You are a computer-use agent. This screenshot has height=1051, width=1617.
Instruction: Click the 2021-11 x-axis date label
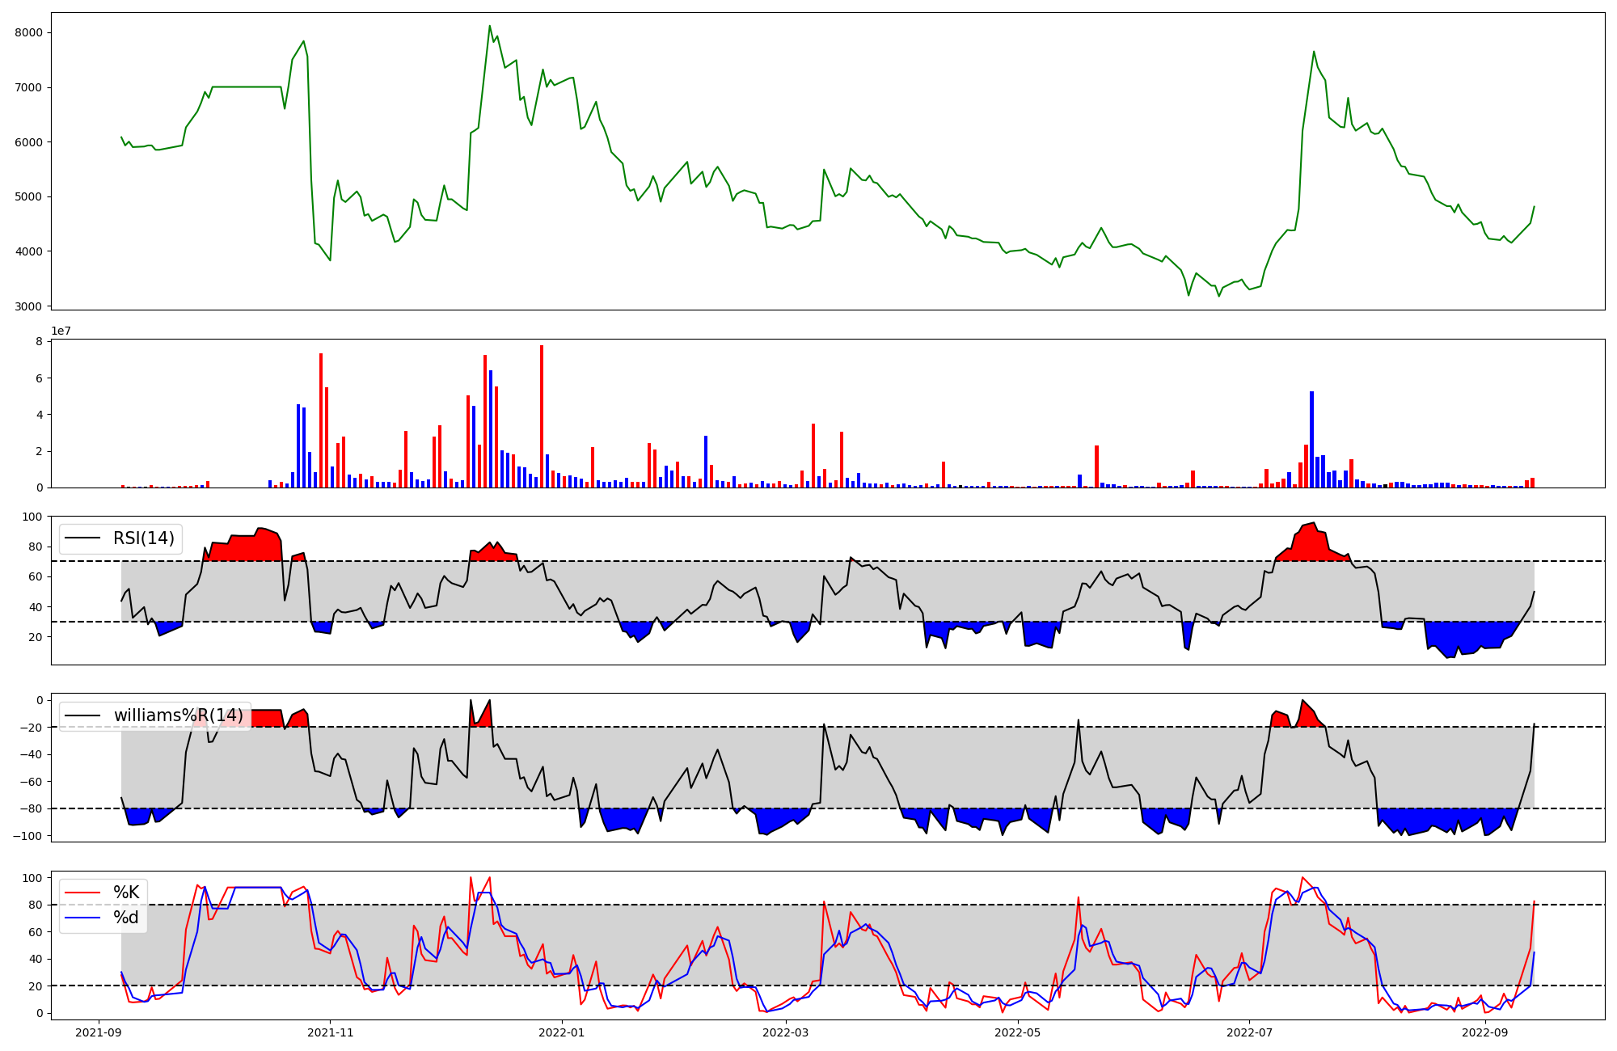[330, 1032]
